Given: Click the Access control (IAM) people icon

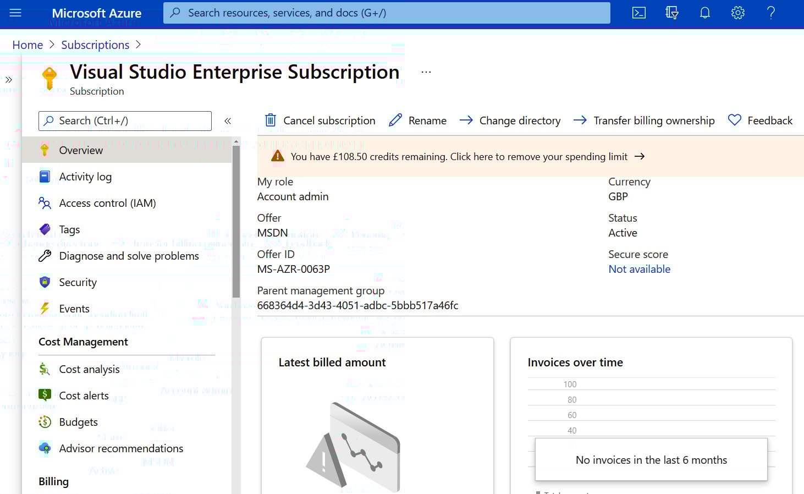Looking at the screenshot, I should pyautogui.click(x=45, y=203).
